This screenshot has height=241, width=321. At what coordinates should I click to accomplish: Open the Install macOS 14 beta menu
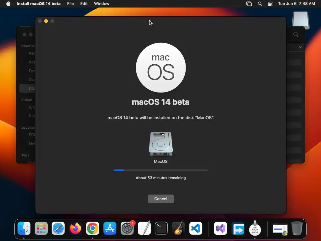point(39,4)
